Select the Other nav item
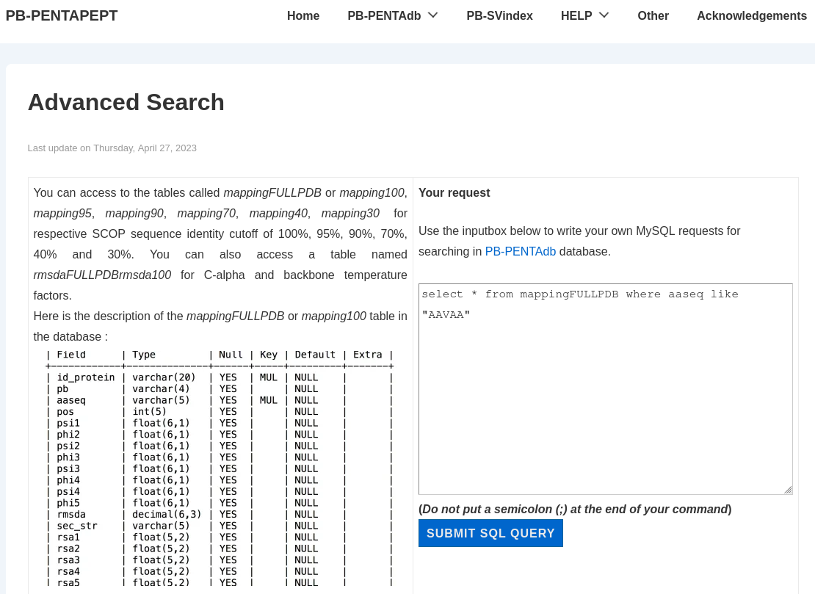The height and width of the screenshot is (594, 815). tap(653, 15)
